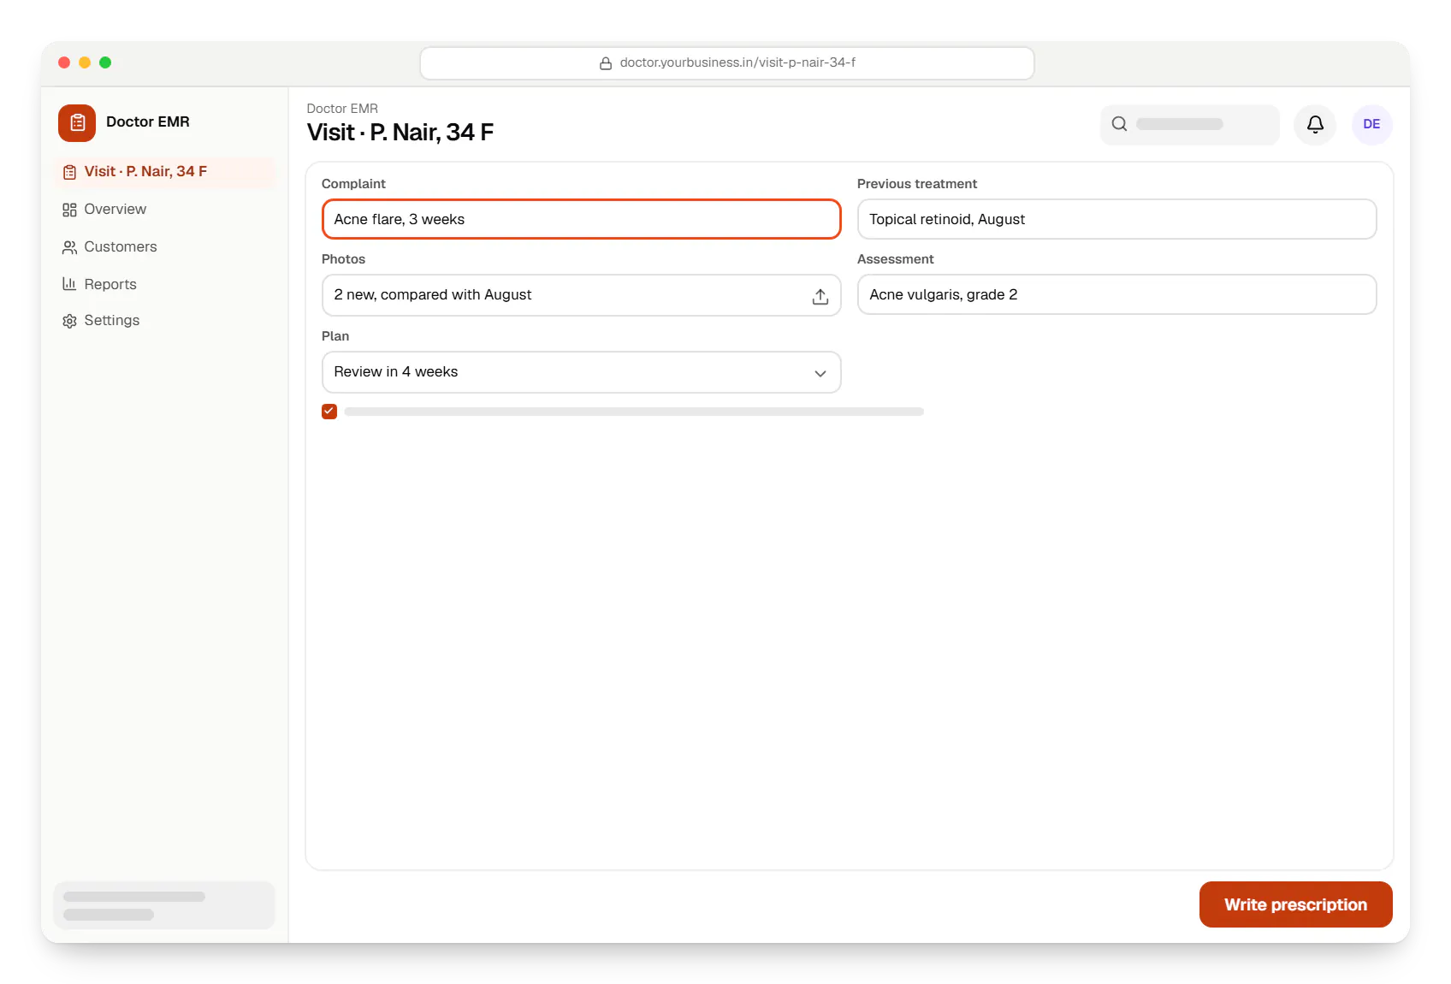Viewport: 1451px width, 984px height.
Task: Maximize the window with the green button
Action: click(x=105, y=62)
